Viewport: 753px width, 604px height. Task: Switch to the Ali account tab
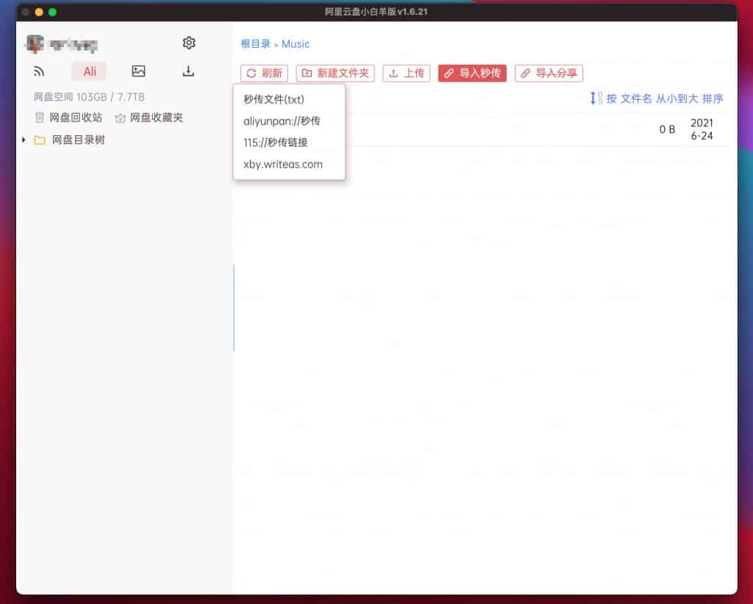pyautogui.click(x=88, y=71)
